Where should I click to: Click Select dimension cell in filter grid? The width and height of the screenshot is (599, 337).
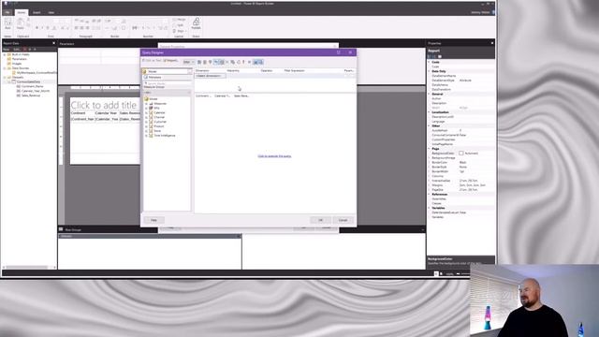click(x=210, y=76)
